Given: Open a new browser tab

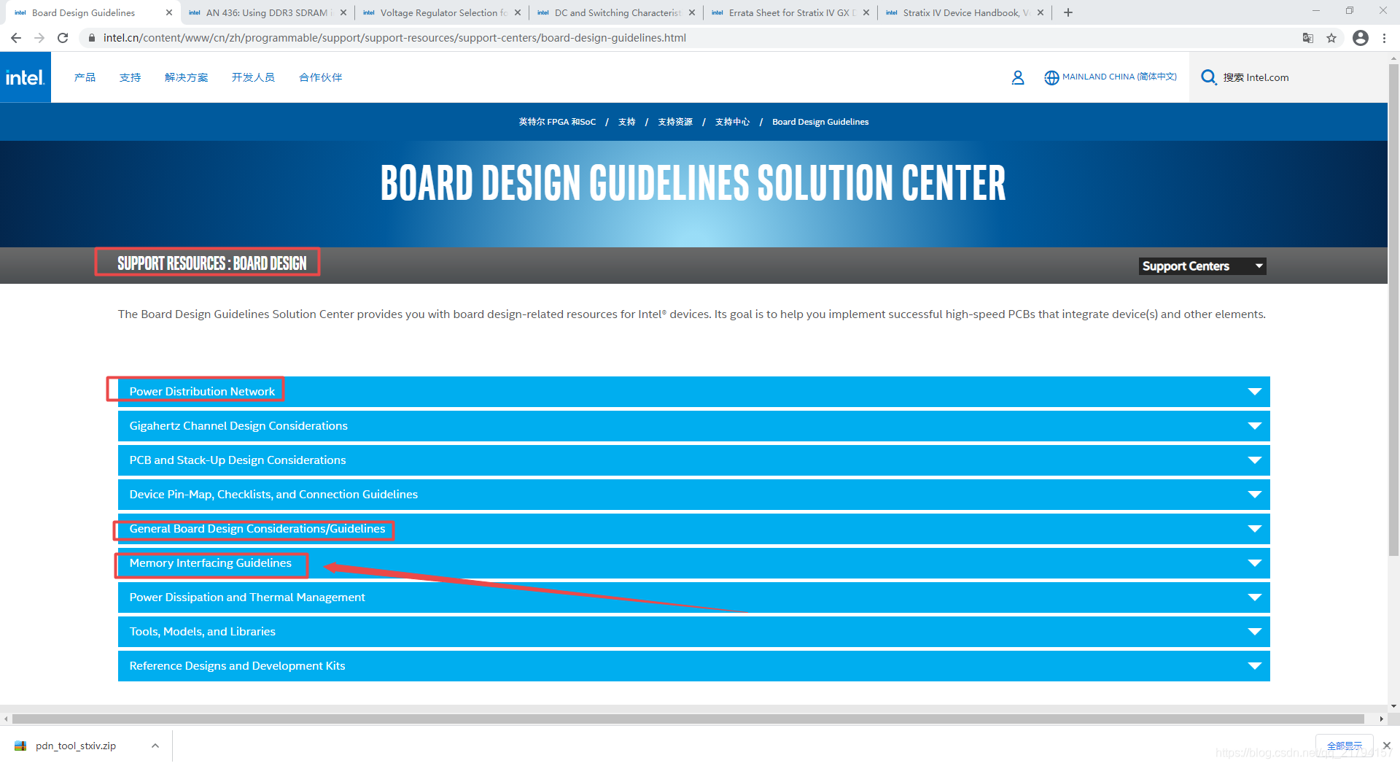Looking at the screenshot, I should coord(1068,12).
